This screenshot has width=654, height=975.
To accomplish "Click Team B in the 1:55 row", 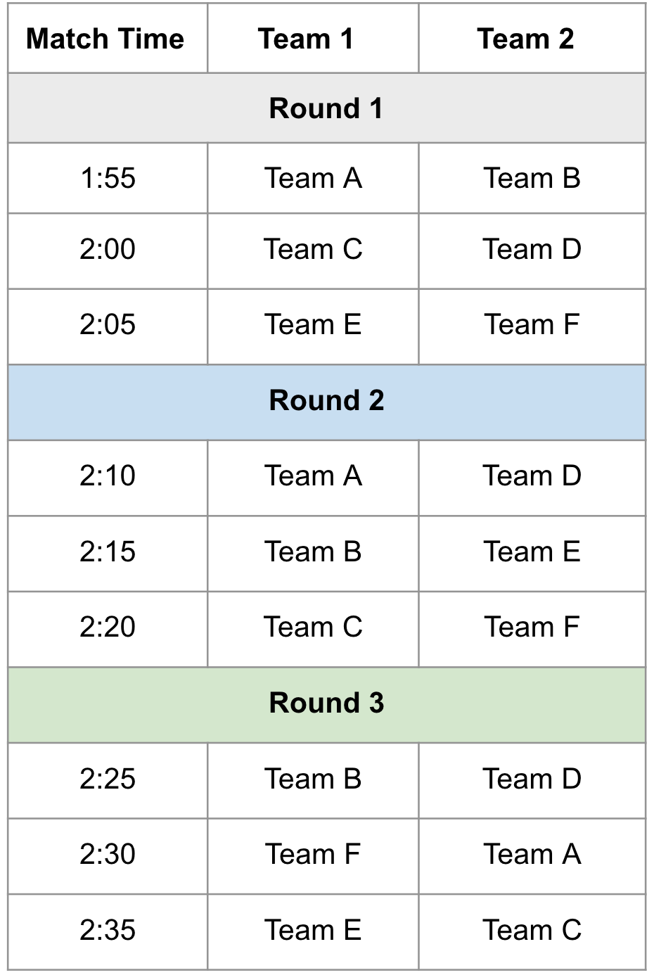I will (x=532, y=179).
